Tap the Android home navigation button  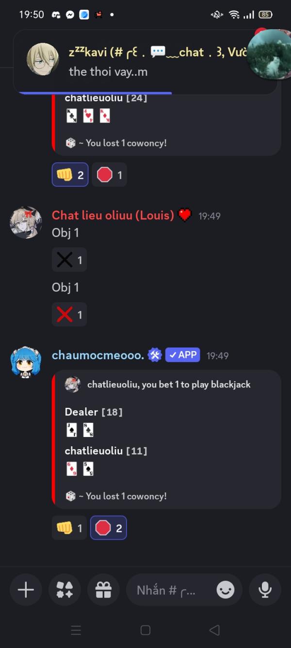click(145, 630)
